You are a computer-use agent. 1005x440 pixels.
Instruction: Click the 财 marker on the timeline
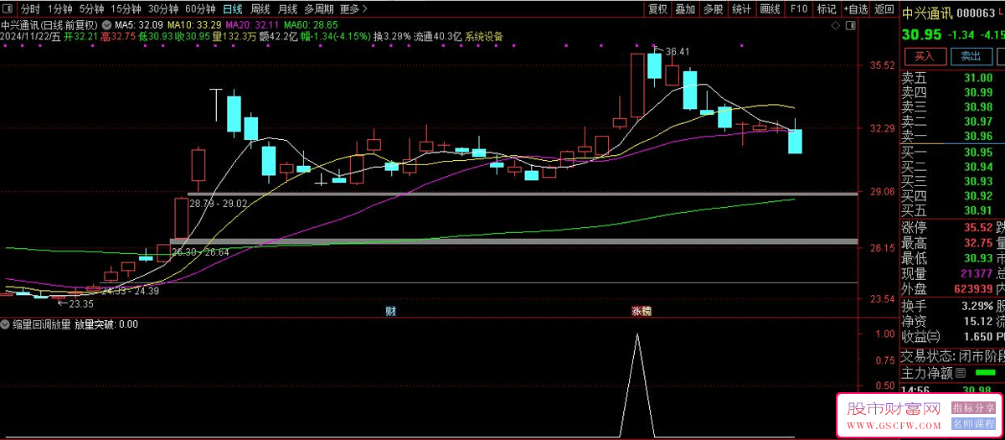pyautogui.click(x=390, y=311)
